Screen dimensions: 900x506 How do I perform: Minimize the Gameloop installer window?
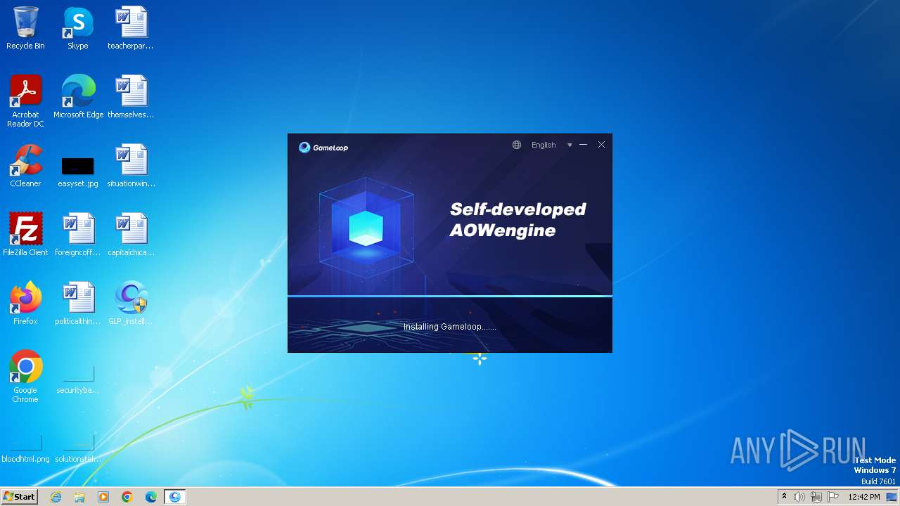tap(584, 145)
